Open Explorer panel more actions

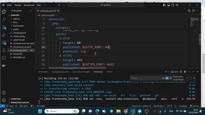31,11
